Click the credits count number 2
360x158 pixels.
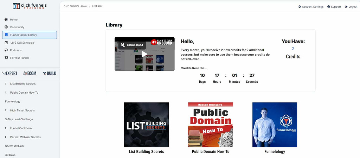pyautogui.click(x=293, y=49)
